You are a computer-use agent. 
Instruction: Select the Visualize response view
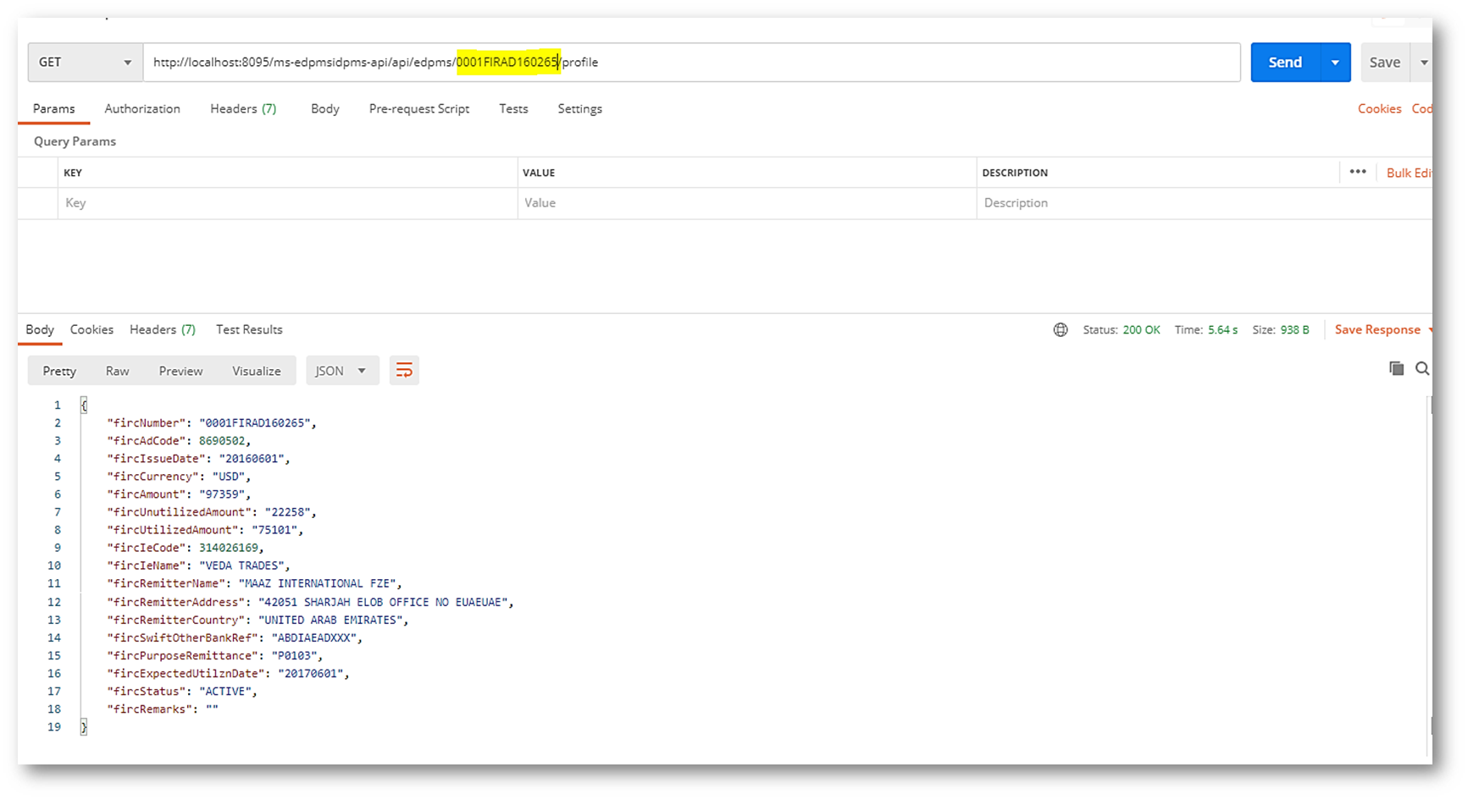tap(256, 371)
